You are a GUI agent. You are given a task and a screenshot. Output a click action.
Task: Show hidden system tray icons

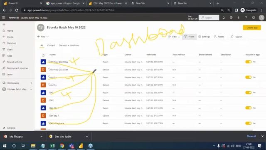pyautogui.click(x=214, y=146)
